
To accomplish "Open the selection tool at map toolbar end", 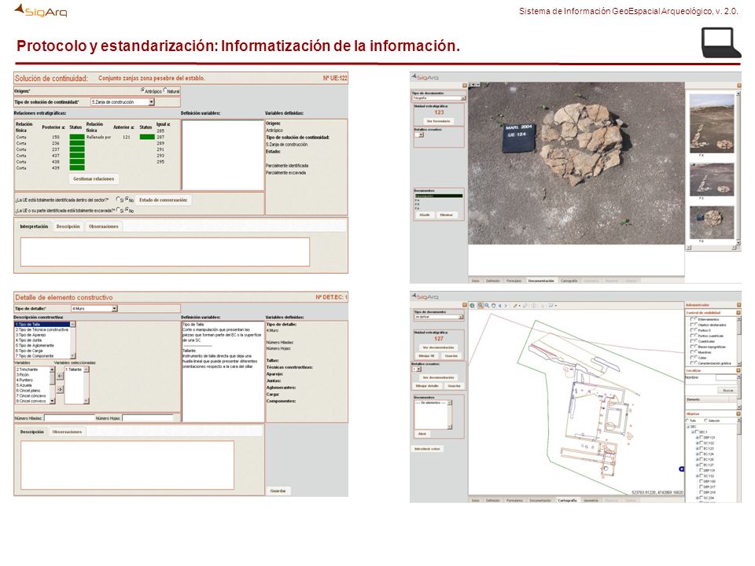I will [x=551, y=306].
